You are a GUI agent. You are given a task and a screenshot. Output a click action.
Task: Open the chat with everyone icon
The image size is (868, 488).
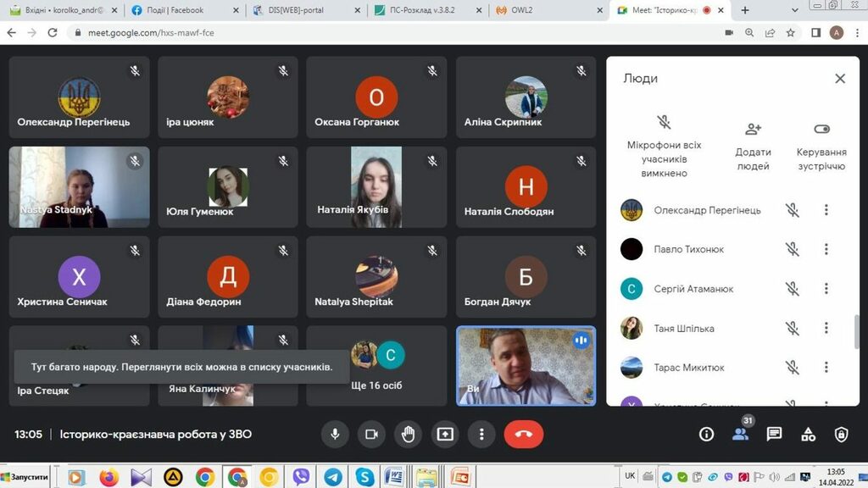point(774,434)
